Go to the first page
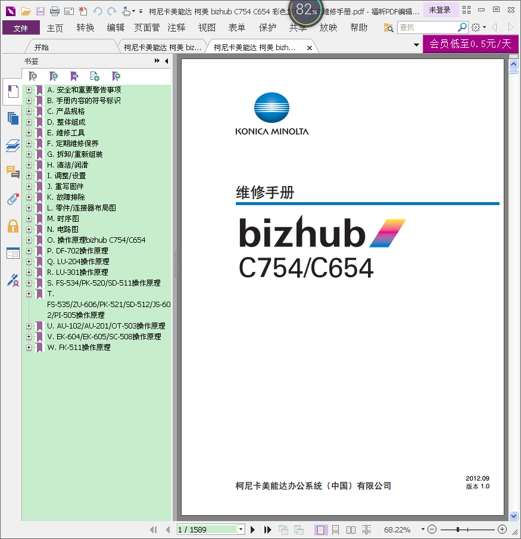Image resolution: width=521 pixels, height=539 pixels. click(x=153, y=529)
